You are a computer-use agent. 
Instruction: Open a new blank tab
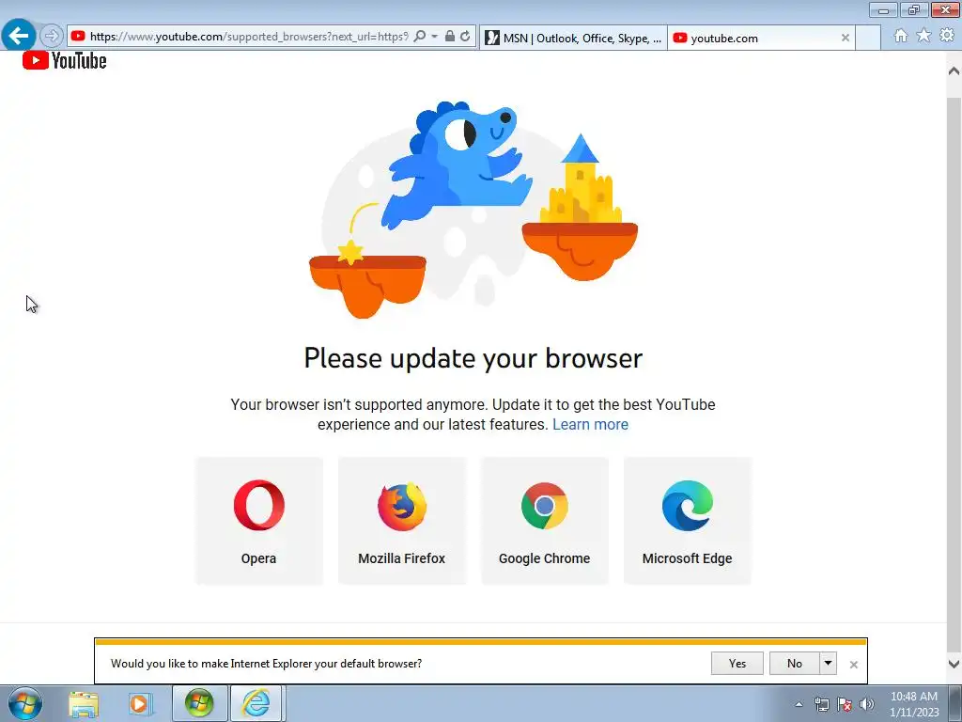pyautogui.click(x=867, y=38)
